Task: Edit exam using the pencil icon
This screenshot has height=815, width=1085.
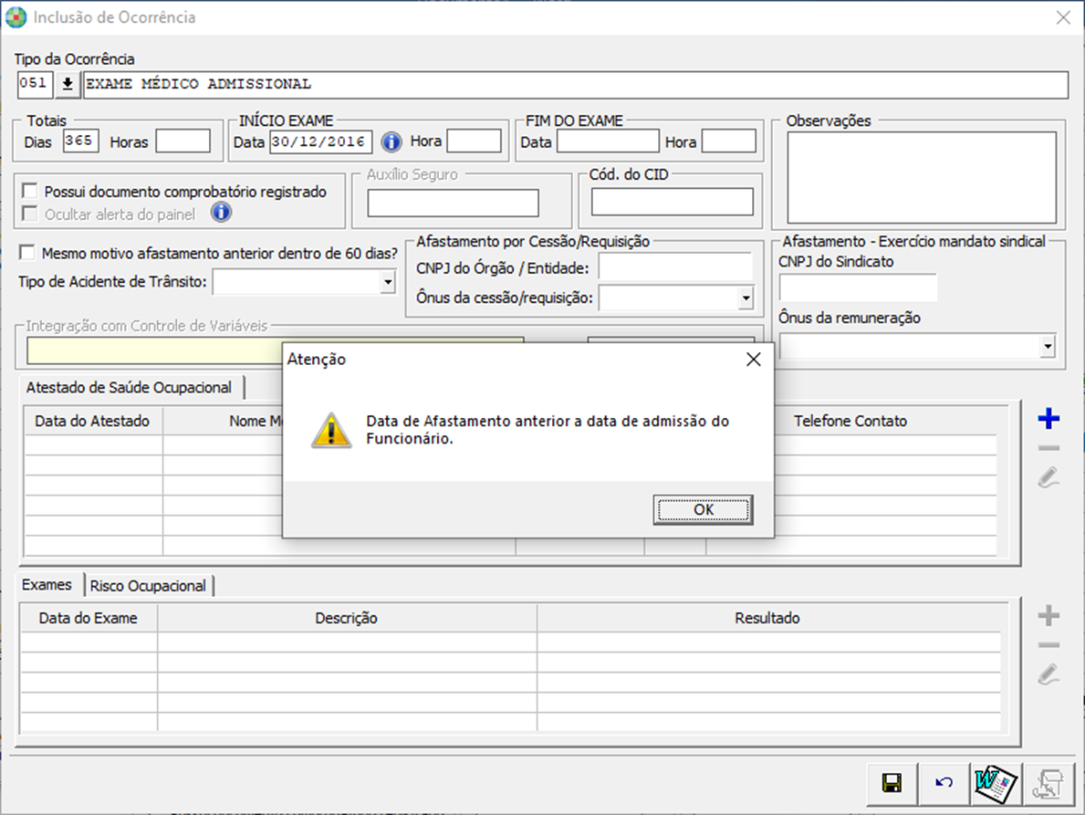Action: point(1048,674)
